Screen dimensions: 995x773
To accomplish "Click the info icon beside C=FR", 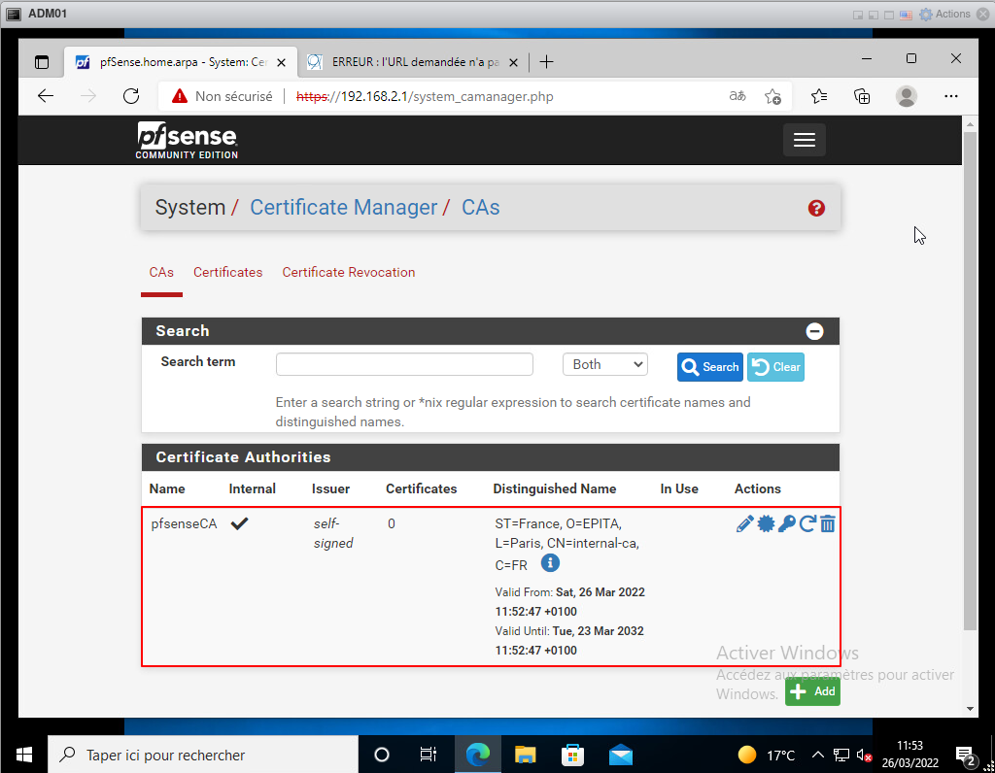I will pos(549,563).
